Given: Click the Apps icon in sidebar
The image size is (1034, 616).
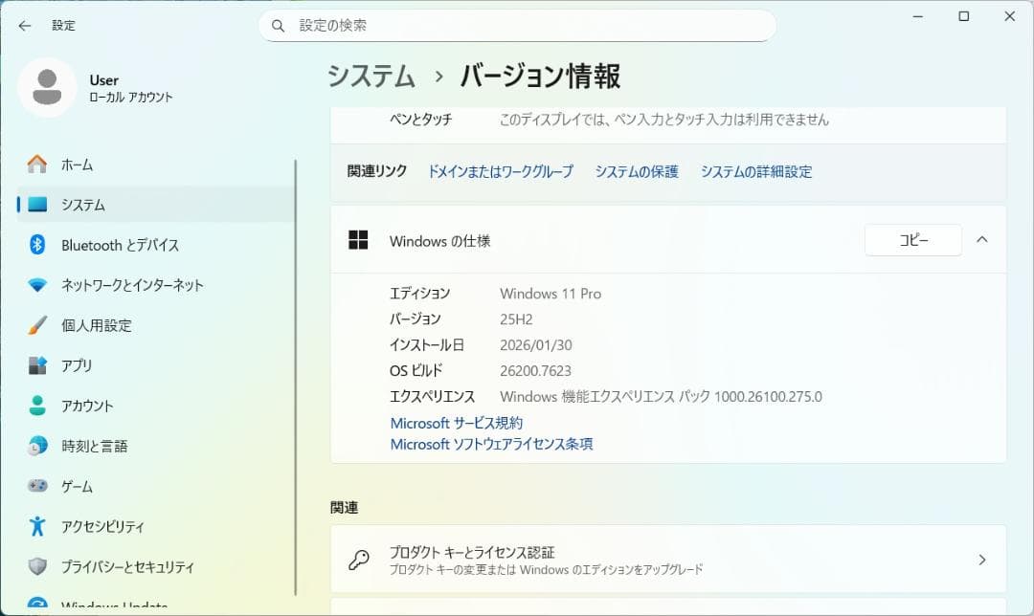Looking at the screenshot, I should [37, 365].
